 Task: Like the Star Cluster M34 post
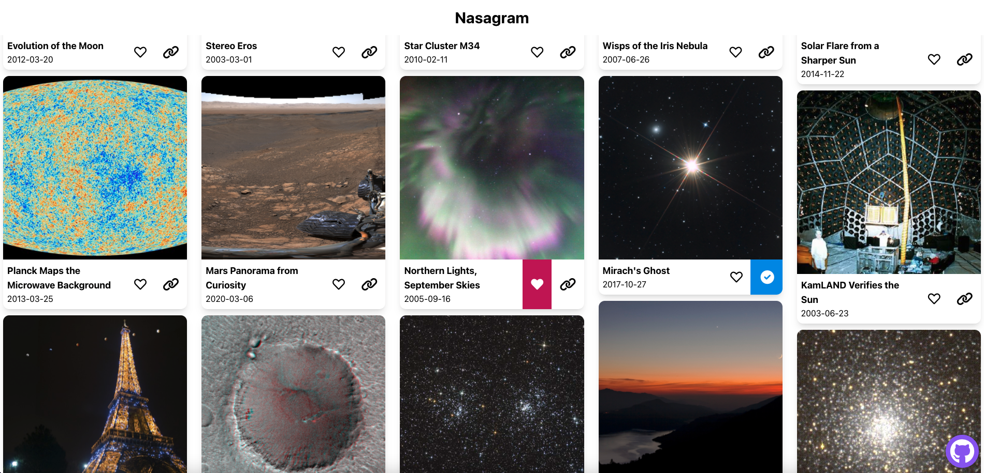[537, 52]
